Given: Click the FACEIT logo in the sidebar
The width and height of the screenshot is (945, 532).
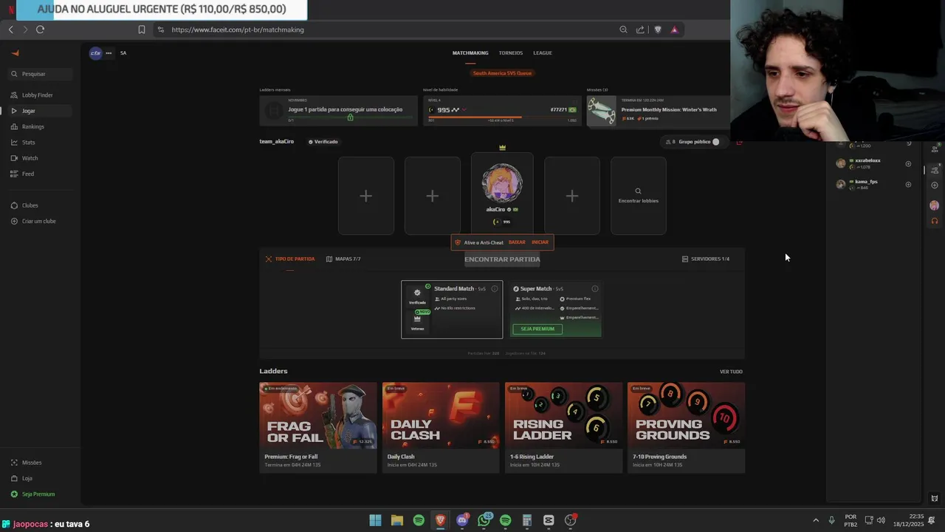Looking at the screenshot, I should point(15,52).
